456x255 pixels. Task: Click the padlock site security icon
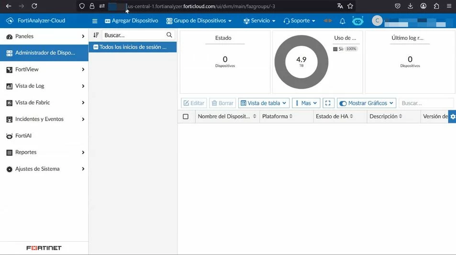click(92, 6)
